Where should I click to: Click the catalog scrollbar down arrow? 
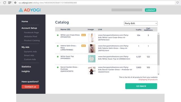158,74
